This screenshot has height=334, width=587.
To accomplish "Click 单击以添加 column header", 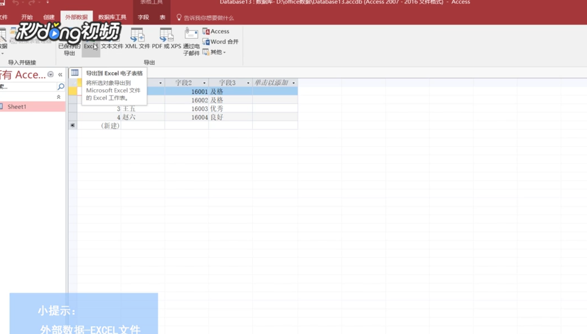I will 275,83.
